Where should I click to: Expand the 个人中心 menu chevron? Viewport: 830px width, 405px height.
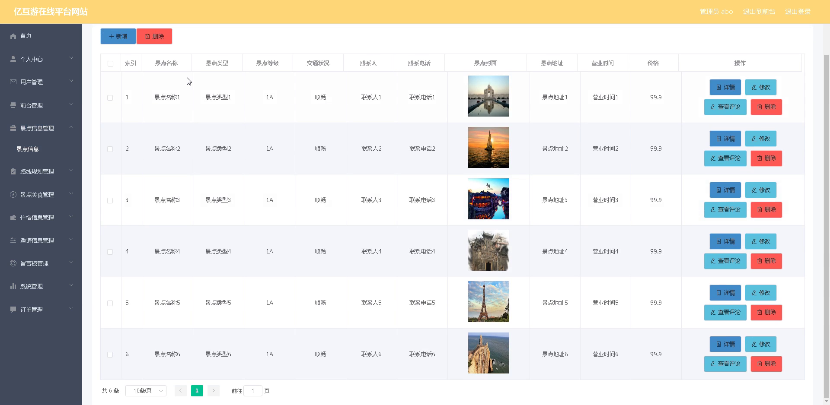[x=71, y=58]
